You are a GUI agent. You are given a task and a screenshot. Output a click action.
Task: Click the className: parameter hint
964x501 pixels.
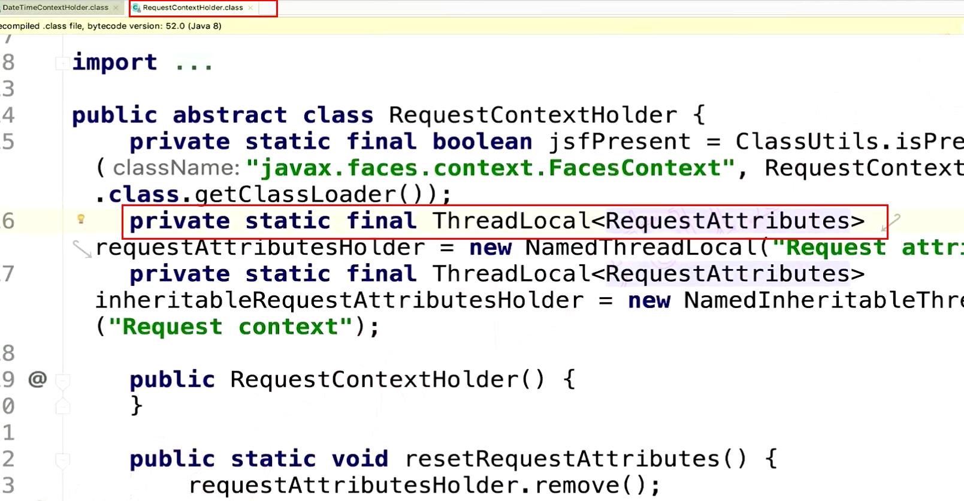176,168
